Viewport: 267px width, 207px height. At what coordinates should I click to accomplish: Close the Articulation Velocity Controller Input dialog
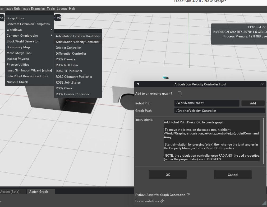pyautogui.click(x=263, y=84)
